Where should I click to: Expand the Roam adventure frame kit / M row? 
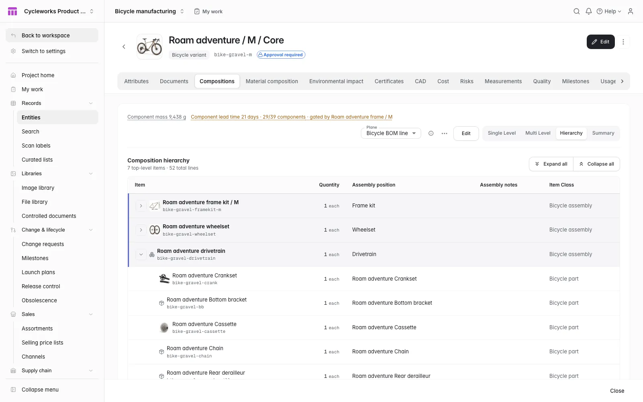141,206
